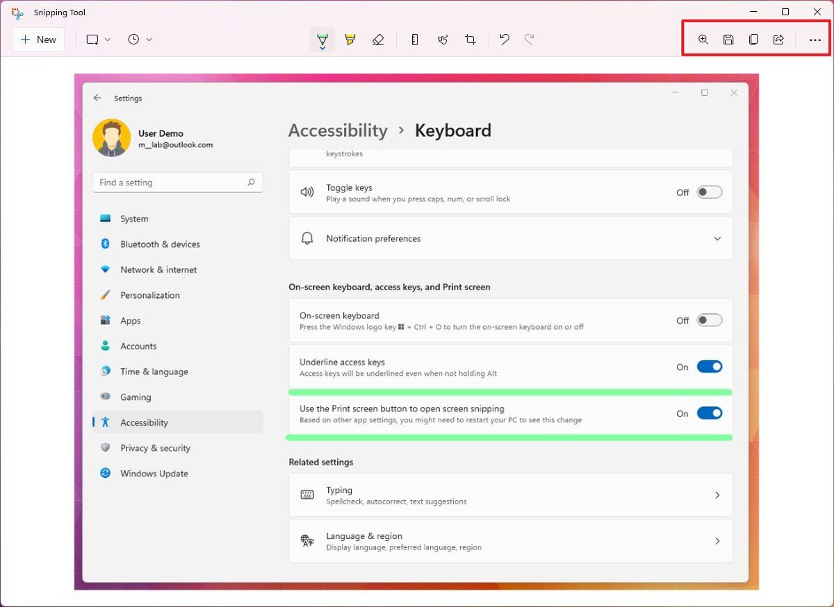Click the Find a setting search box
Viewport: 834px width, 607px height.
(177, 182)
